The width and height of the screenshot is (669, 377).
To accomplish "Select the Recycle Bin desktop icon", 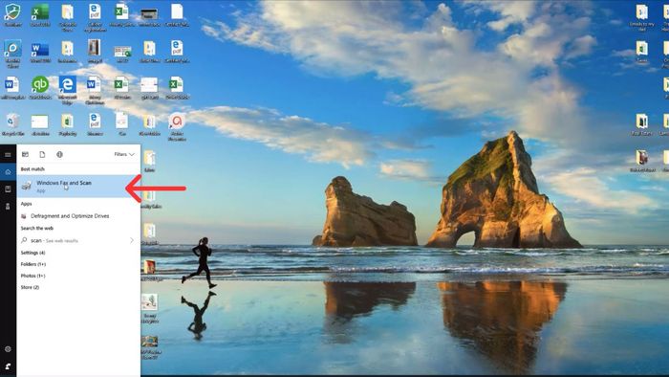I will (x=12, y=124).
